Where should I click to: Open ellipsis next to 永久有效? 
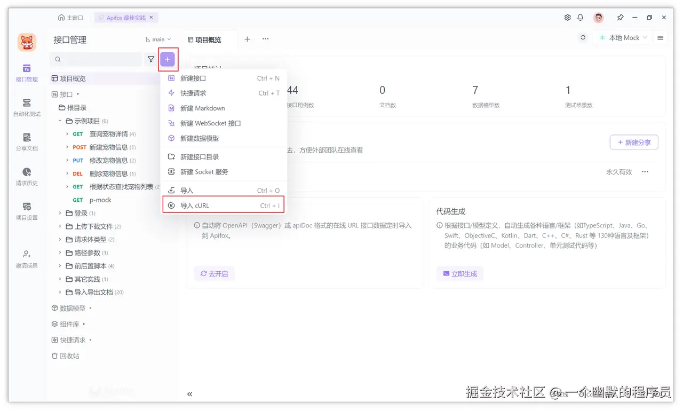(645, 172)
